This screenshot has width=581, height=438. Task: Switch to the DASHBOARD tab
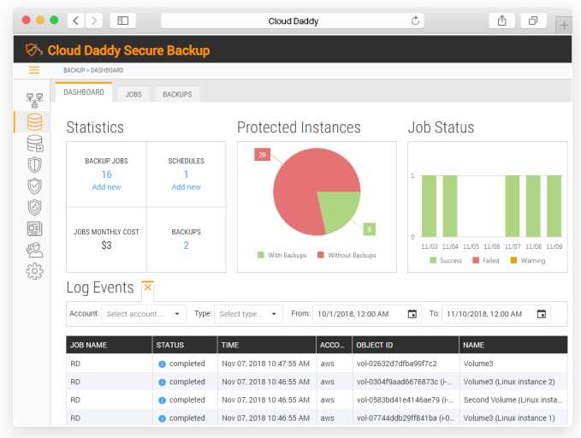pos(84,92)
